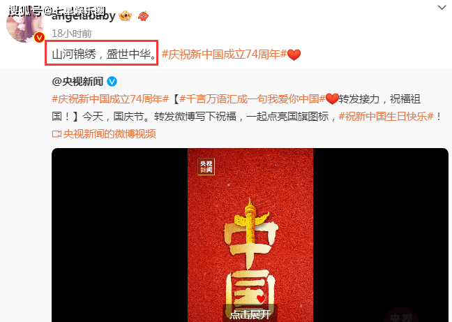Open the 央视新闻的微博视频 link

(110, 134)
